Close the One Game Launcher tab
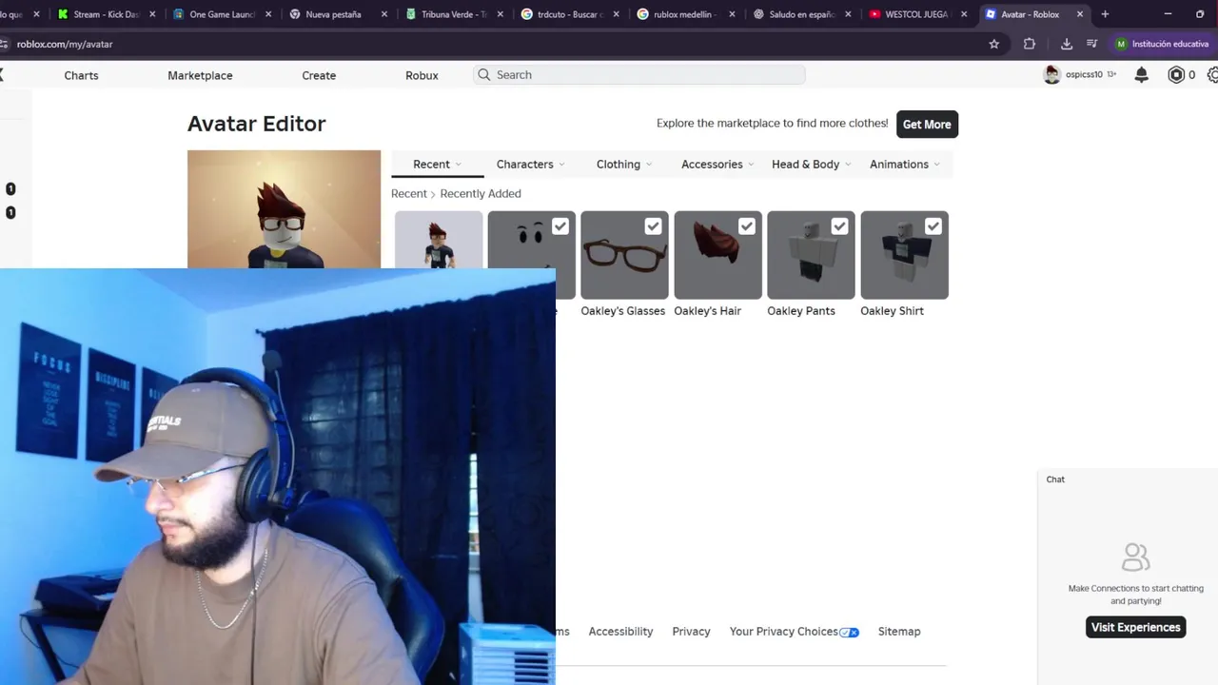 click(x=268, y=14)
